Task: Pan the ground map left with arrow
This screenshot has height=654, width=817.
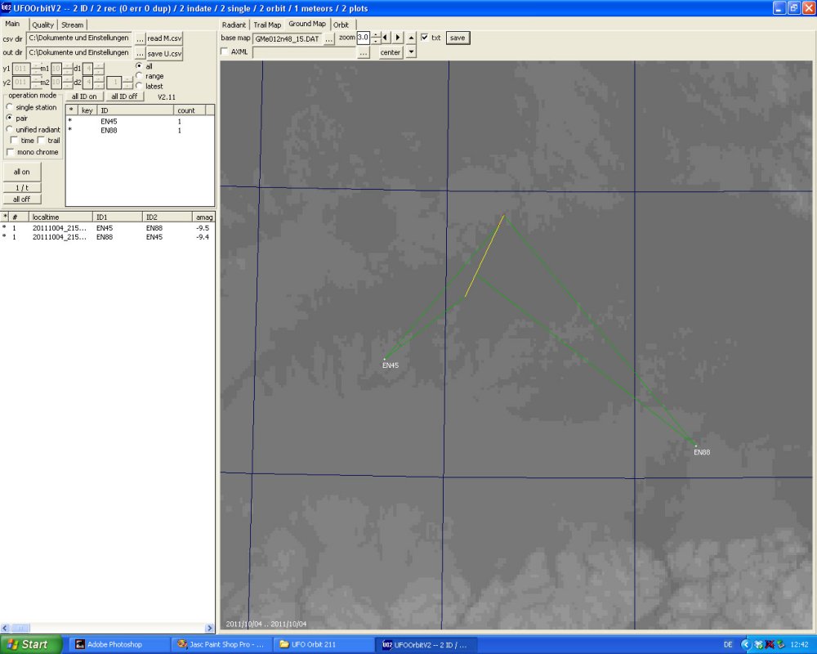Action: [x=386, y=38]
